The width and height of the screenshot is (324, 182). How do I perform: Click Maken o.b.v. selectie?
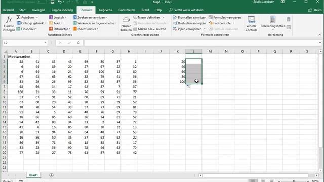tap(150, 29)
